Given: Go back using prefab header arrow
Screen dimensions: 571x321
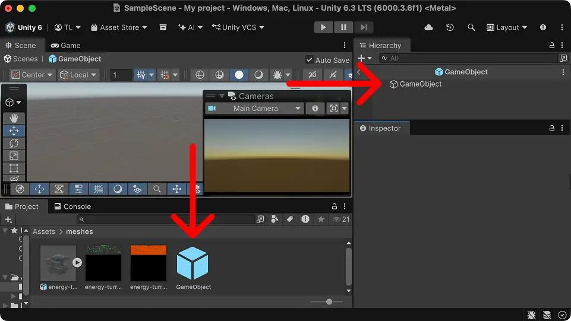Looking at the screenshot, I should point(359,72).
